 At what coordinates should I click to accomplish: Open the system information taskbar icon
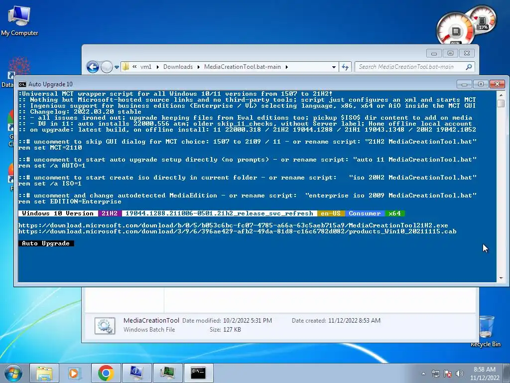tap(136, 373)
